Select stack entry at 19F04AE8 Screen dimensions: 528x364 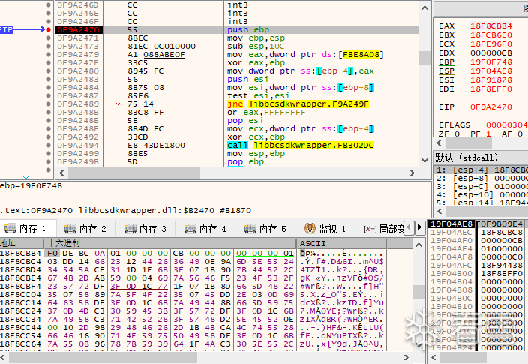coord(451,224)
